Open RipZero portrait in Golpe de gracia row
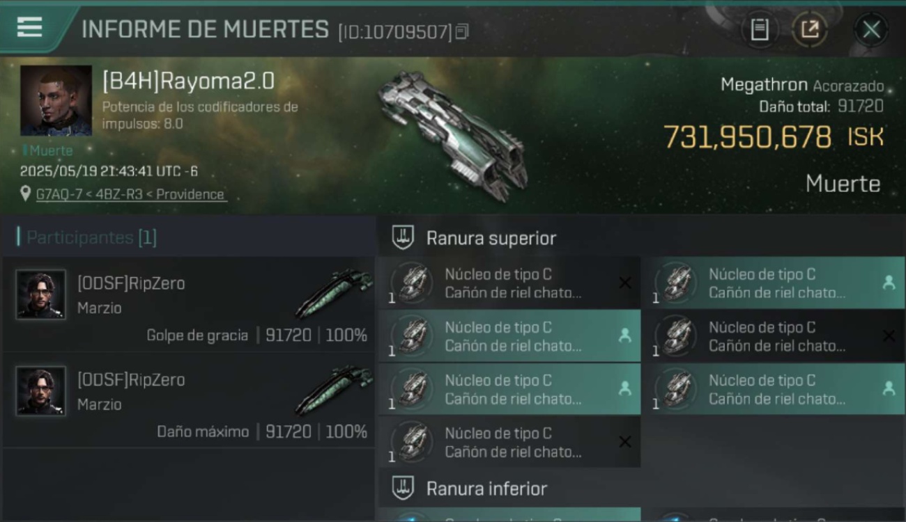906x522 pixels. click(x=41, y=294)
